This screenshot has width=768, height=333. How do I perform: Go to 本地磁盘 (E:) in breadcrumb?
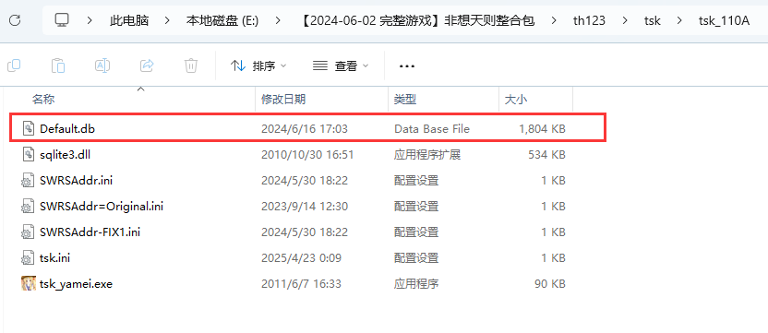(222, 20)
